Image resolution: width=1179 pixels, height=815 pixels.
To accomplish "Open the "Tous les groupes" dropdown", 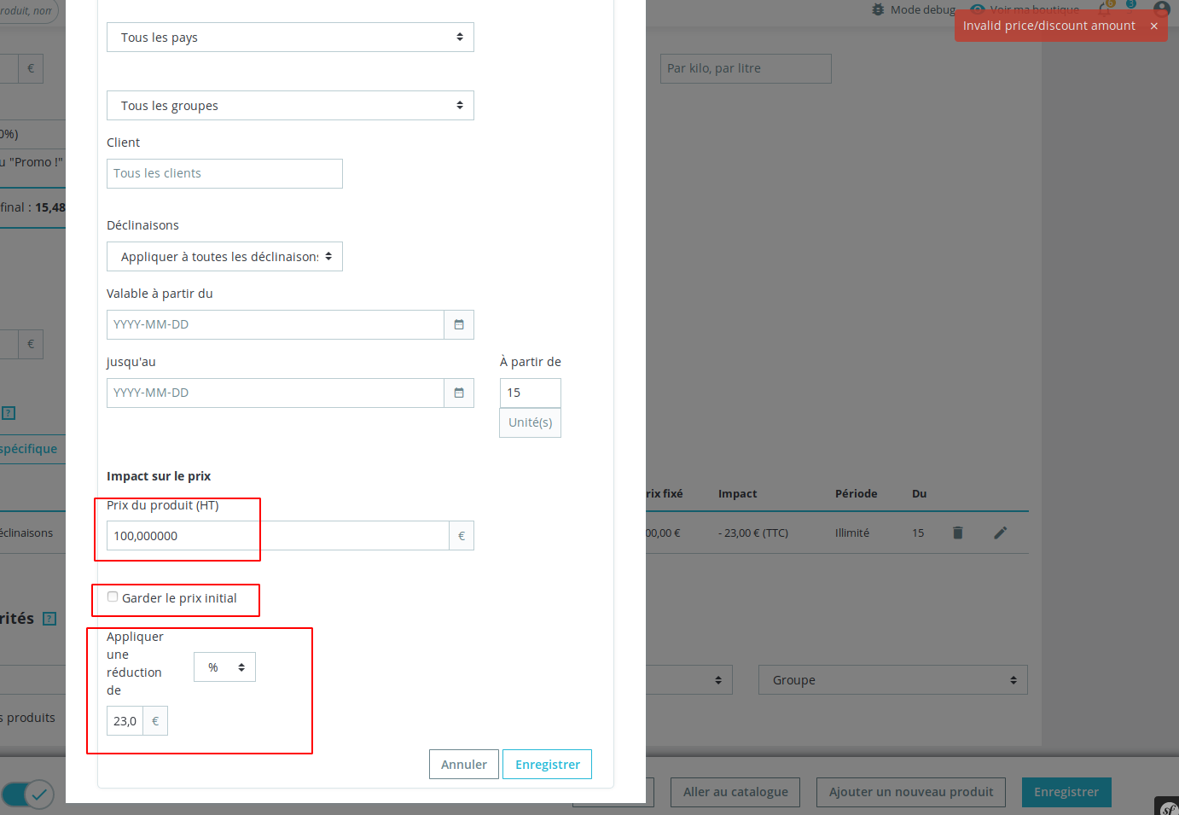I will 290,105.
